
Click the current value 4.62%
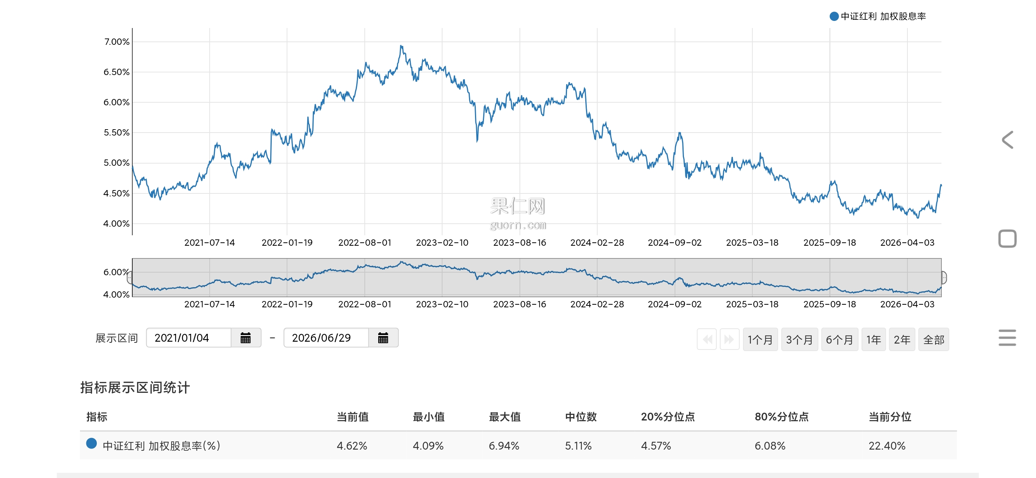pyautogui.click(x=352, y=446)
